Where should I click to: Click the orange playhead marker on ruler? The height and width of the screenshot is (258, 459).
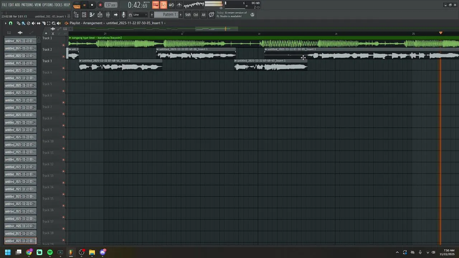441,33
